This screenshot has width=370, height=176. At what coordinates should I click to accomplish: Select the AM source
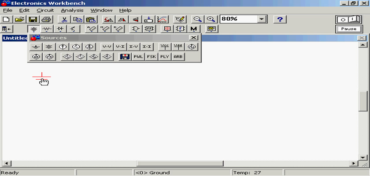(36, 57)
